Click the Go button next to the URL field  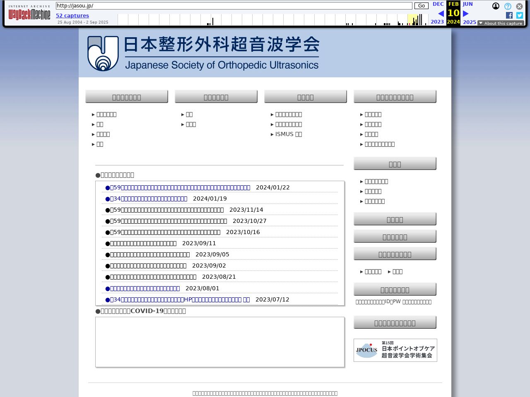pos(421,6)
